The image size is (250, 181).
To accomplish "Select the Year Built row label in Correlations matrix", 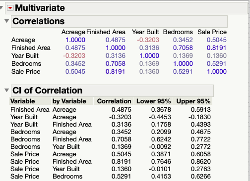I will coord(25,56).
